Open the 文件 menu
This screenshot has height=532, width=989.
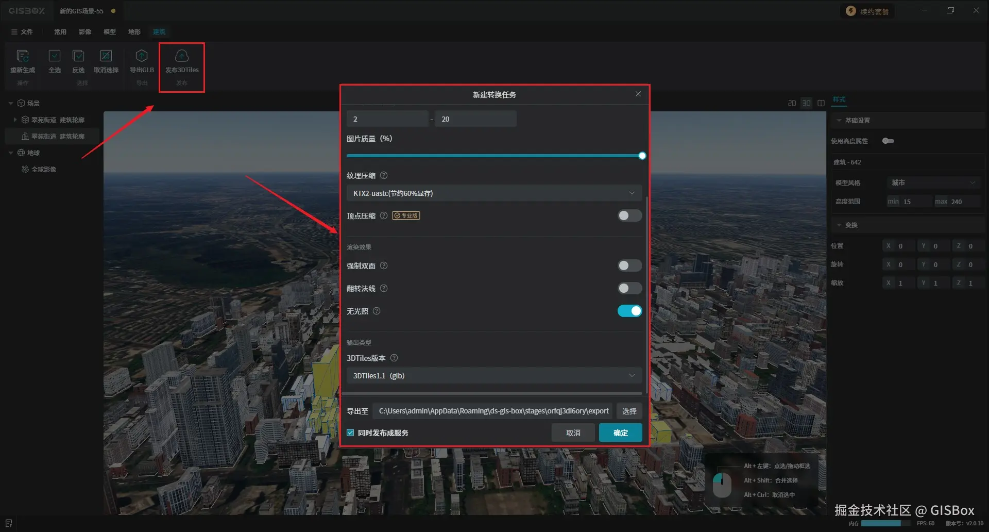click(x=22, y=32)
